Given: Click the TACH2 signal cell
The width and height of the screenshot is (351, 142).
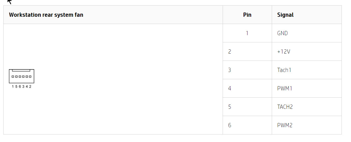Looking at the screenshot, I should [x=285, y=107].
